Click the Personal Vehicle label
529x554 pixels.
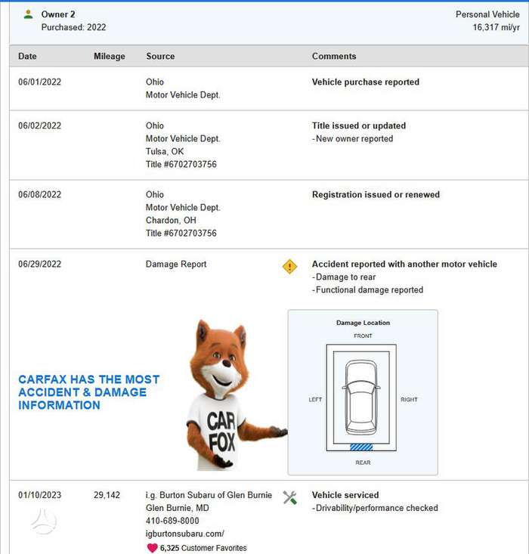(487, 14)
